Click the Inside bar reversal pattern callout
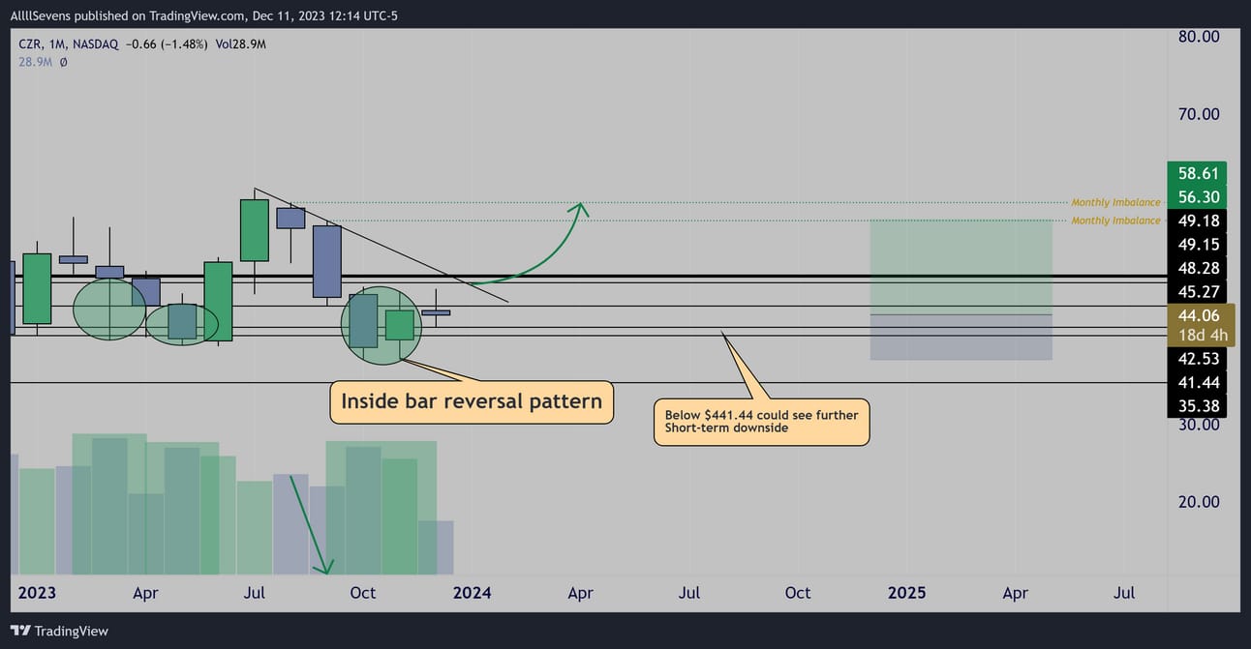Viewport: 1251px width, 649px height. (473, 400)
